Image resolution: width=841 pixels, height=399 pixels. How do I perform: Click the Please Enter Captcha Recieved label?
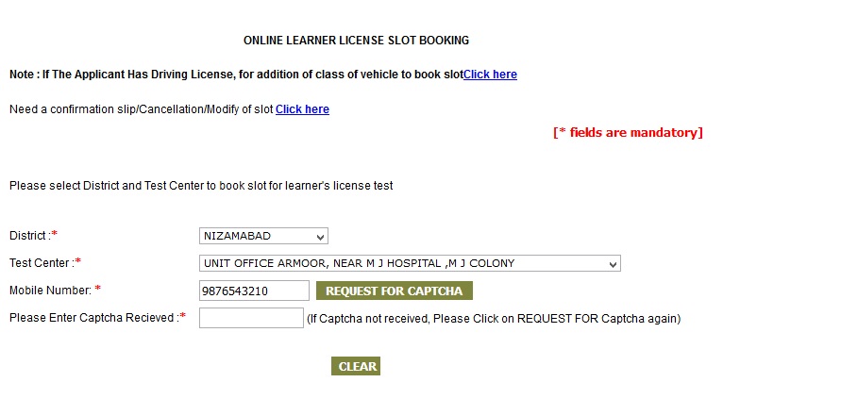click(92, 318)
